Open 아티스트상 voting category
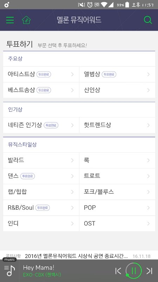Viewport: 158px width, 282px height. click(x=41, y=74)
